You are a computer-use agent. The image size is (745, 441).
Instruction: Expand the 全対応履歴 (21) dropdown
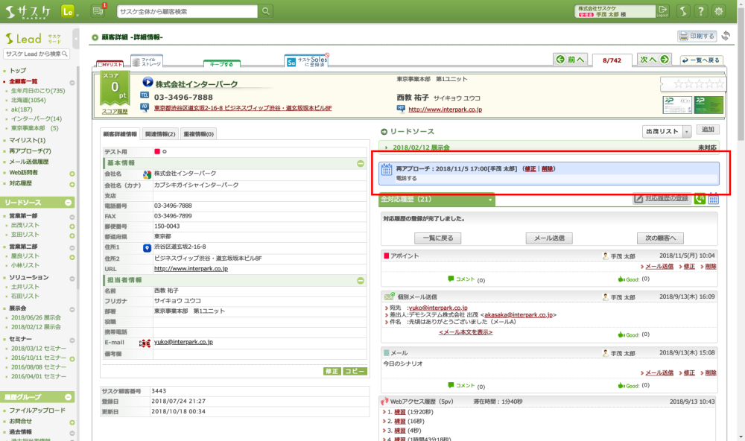point(490,200)
